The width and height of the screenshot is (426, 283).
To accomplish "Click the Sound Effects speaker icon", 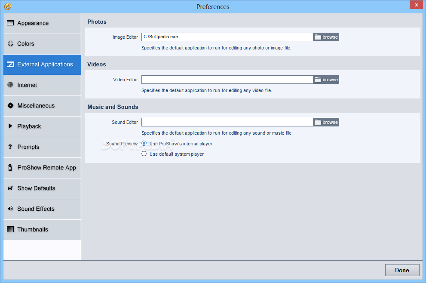I will pyautogui.click(x=10, y=209).
